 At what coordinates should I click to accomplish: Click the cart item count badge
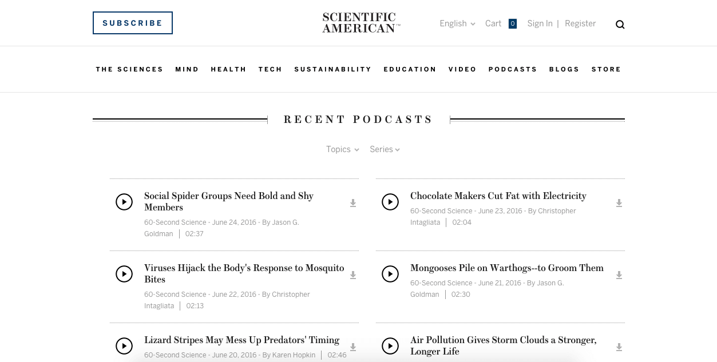point(513,23)
